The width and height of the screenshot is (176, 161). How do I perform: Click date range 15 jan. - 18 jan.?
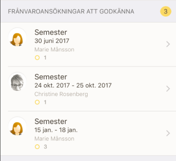[x=56, y=130]
